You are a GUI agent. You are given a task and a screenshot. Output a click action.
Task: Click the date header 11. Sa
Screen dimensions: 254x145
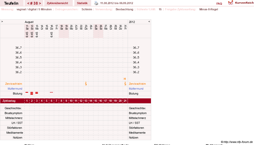tap(27, 27)
